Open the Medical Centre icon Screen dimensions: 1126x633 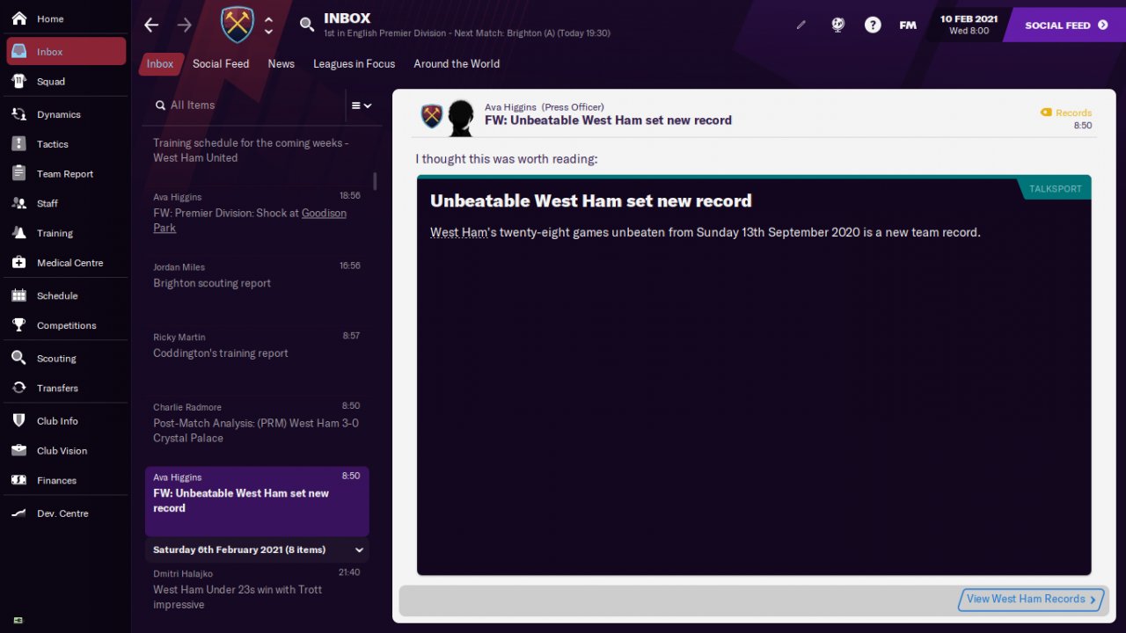18,263
